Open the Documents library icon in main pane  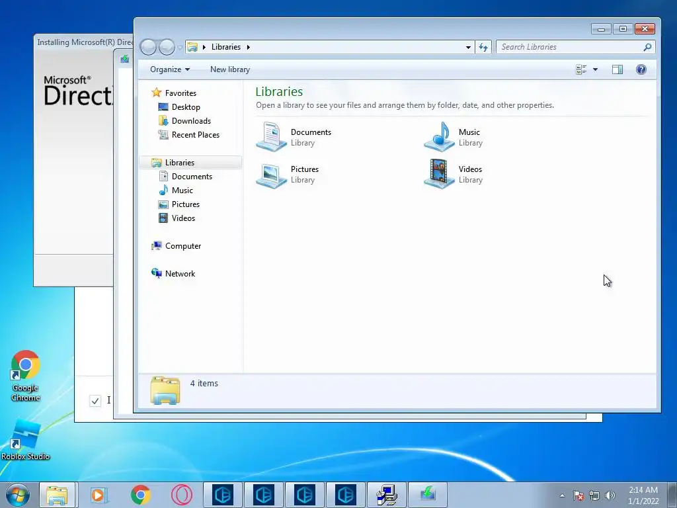[x=271, y=136]
